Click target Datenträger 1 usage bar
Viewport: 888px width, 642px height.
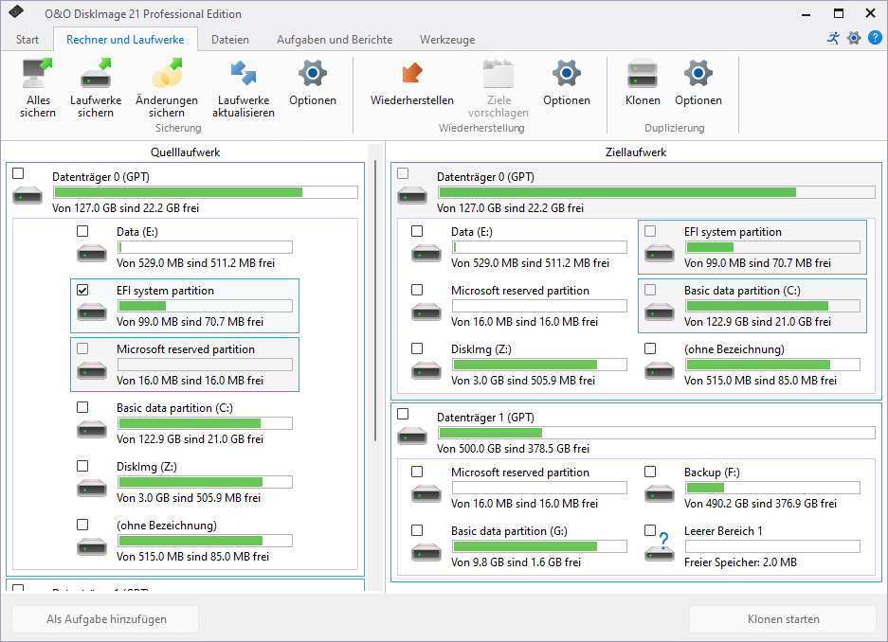pos(657,433)
